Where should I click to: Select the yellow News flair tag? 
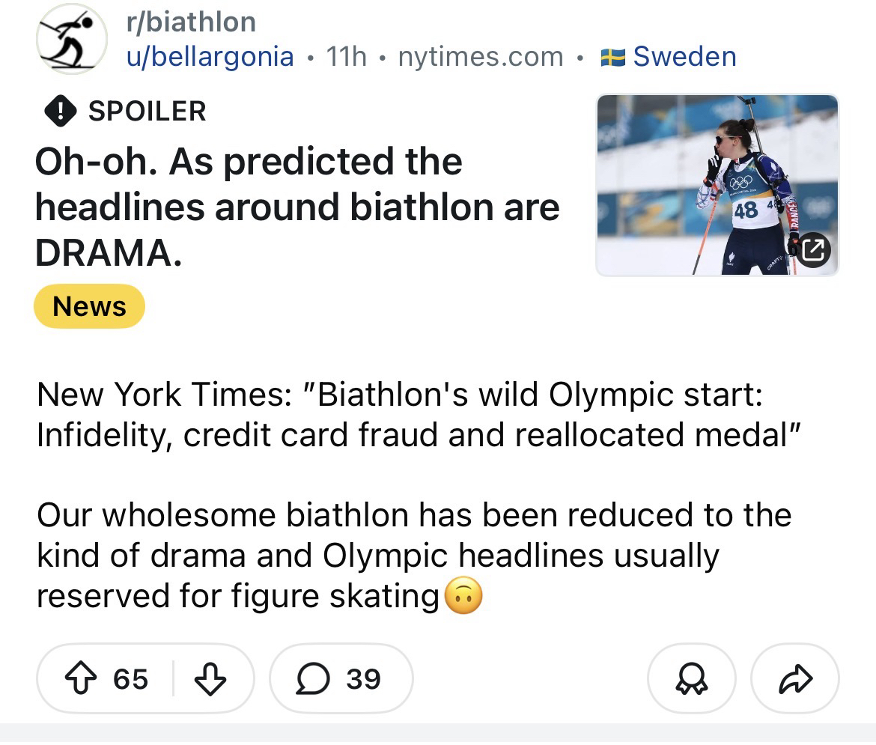(89, 306)
